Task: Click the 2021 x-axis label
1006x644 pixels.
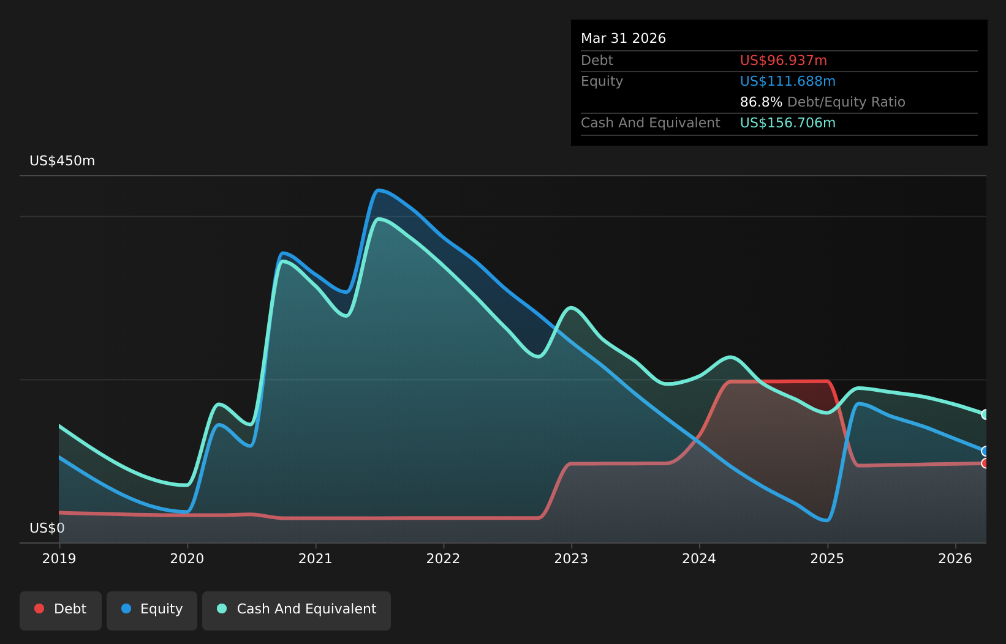Action: [315, 559]
